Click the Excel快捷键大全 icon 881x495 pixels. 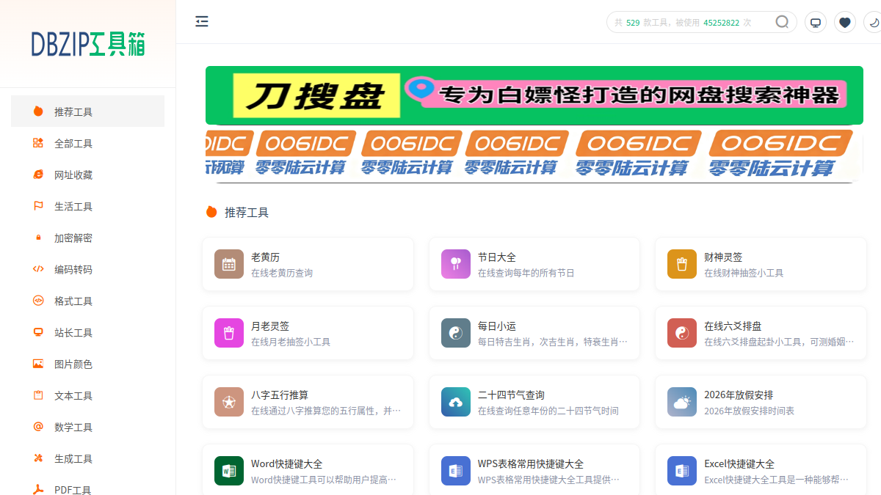(x=682, y=471)
